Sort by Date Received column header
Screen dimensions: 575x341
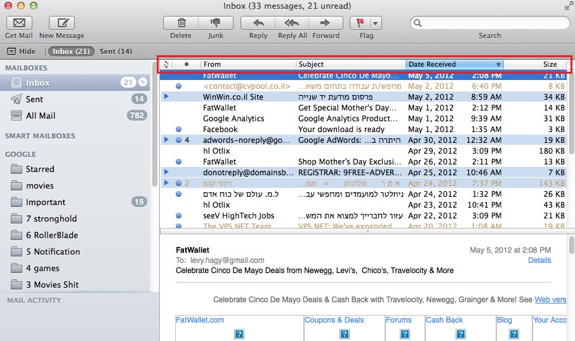(454, 64)
